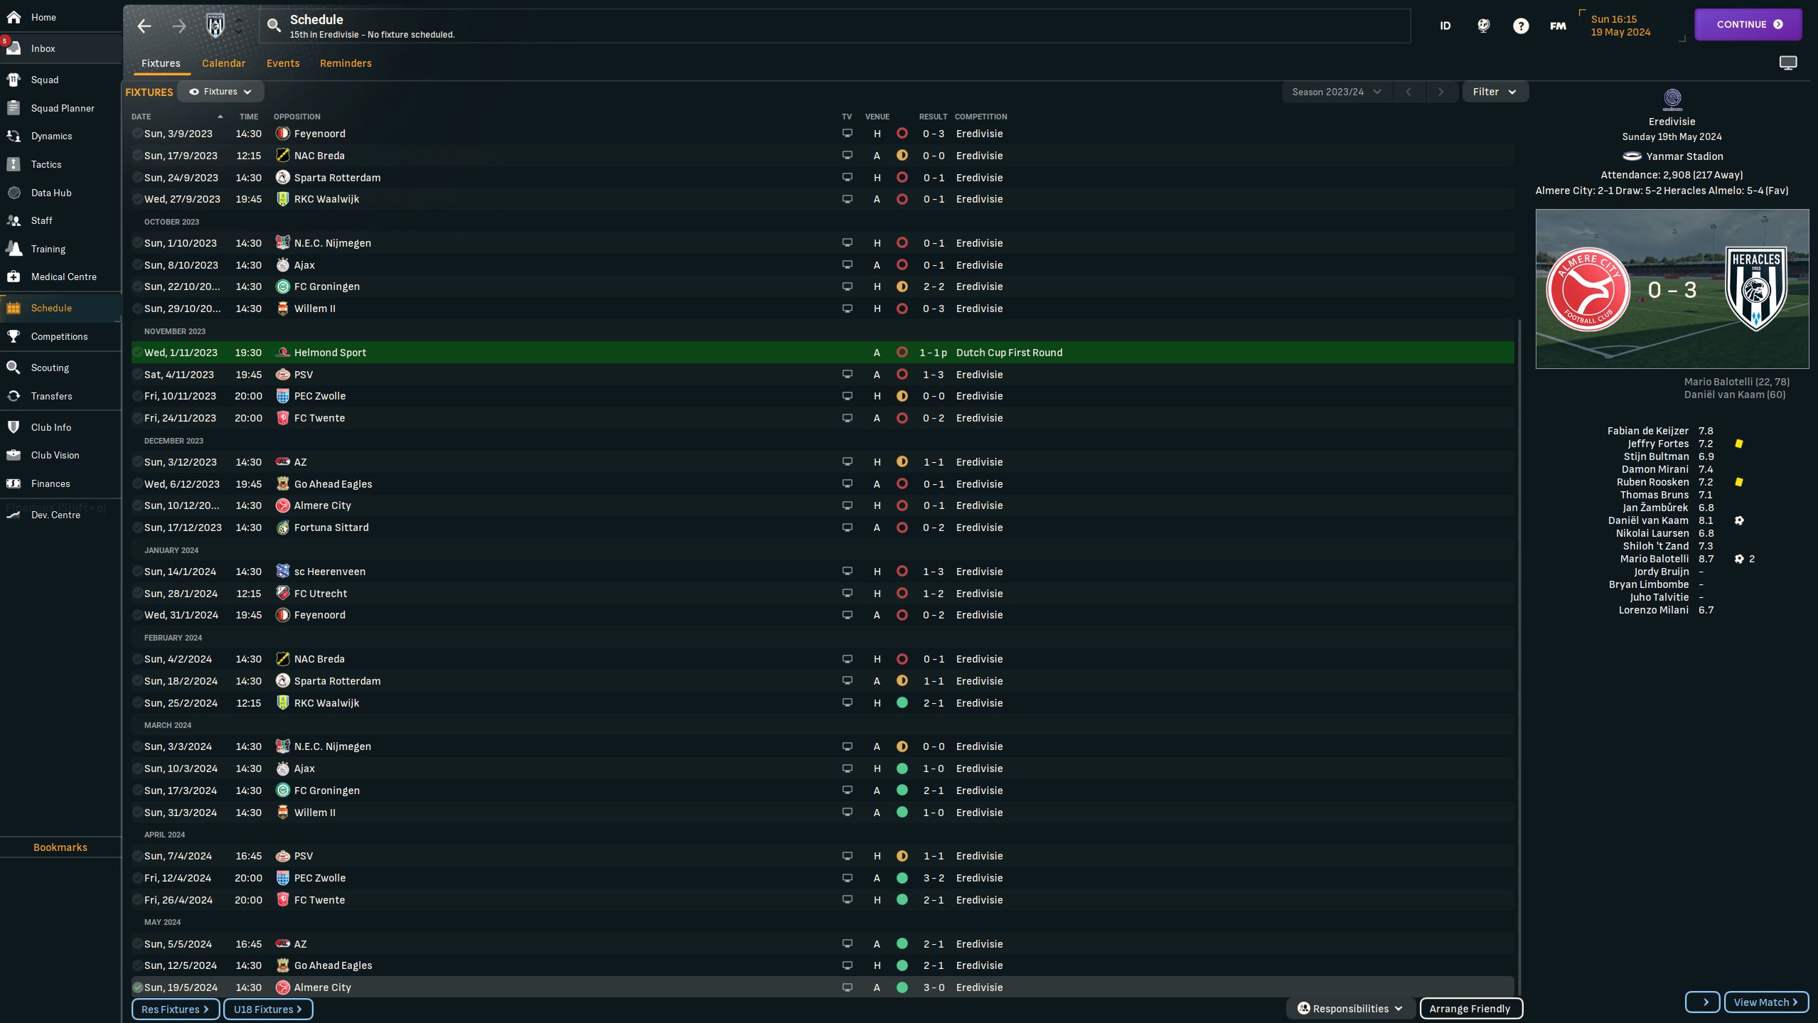1818x1023 pixels.
Task: Click the FM logo icon in toolbar
Action: coord(1558,25)
